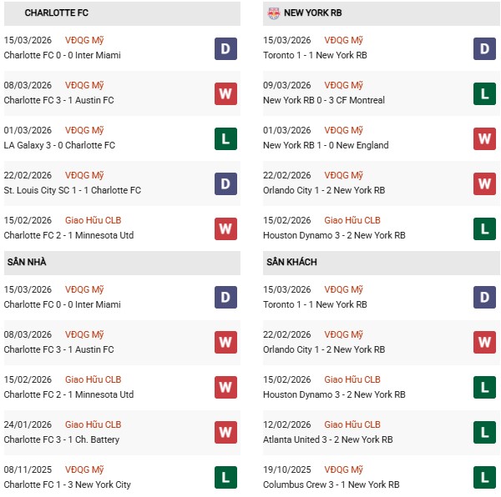Click the L badge for New York City match
The width and height of the screenshot is (501, 497).
pyautogui.click(x=225, y=478)
